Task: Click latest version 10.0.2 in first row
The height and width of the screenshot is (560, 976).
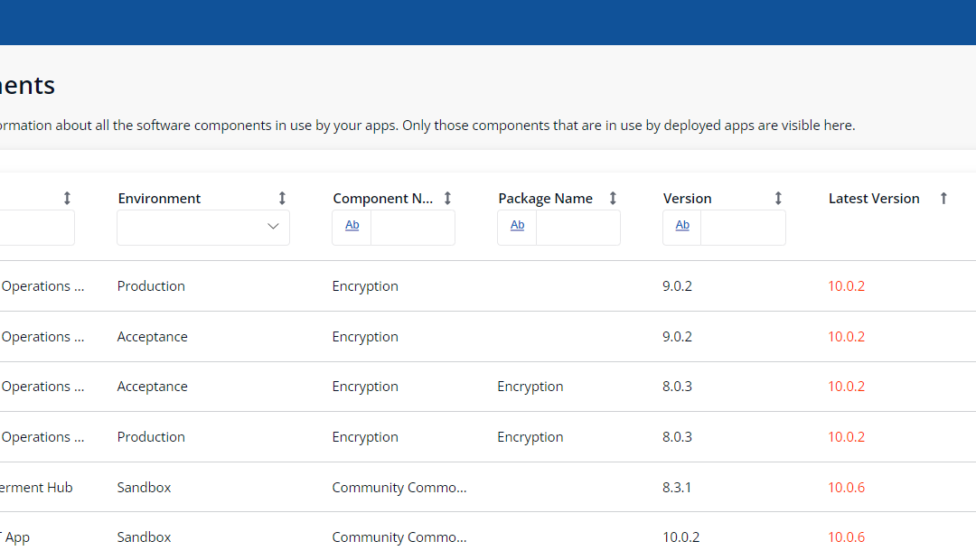Action: [847, 286]
